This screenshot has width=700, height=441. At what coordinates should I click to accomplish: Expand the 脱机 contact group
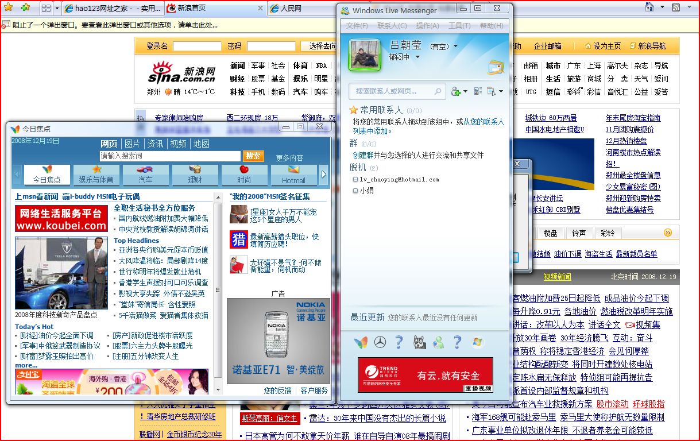click(x=358, y=167)
